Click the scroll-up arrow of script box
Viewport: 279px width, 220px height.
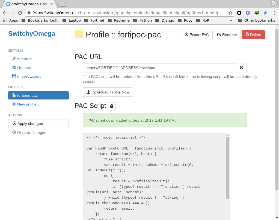coord(227,135)
